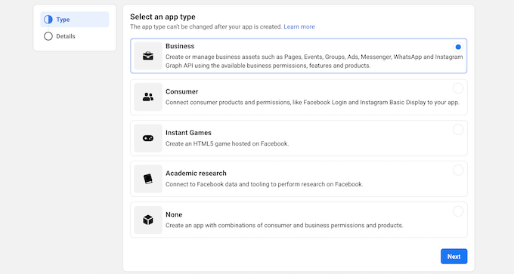
Task: Select the None radio button
Action: (x=458, y=211)
